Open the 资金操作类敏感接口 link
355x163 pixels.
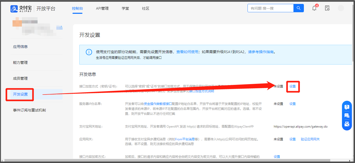point(158,104)
